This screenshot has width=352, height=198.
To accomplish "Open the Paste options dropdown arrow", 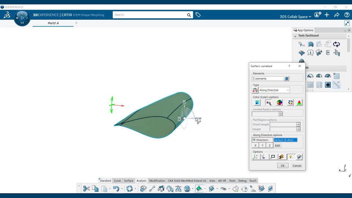I will (110, 189).
